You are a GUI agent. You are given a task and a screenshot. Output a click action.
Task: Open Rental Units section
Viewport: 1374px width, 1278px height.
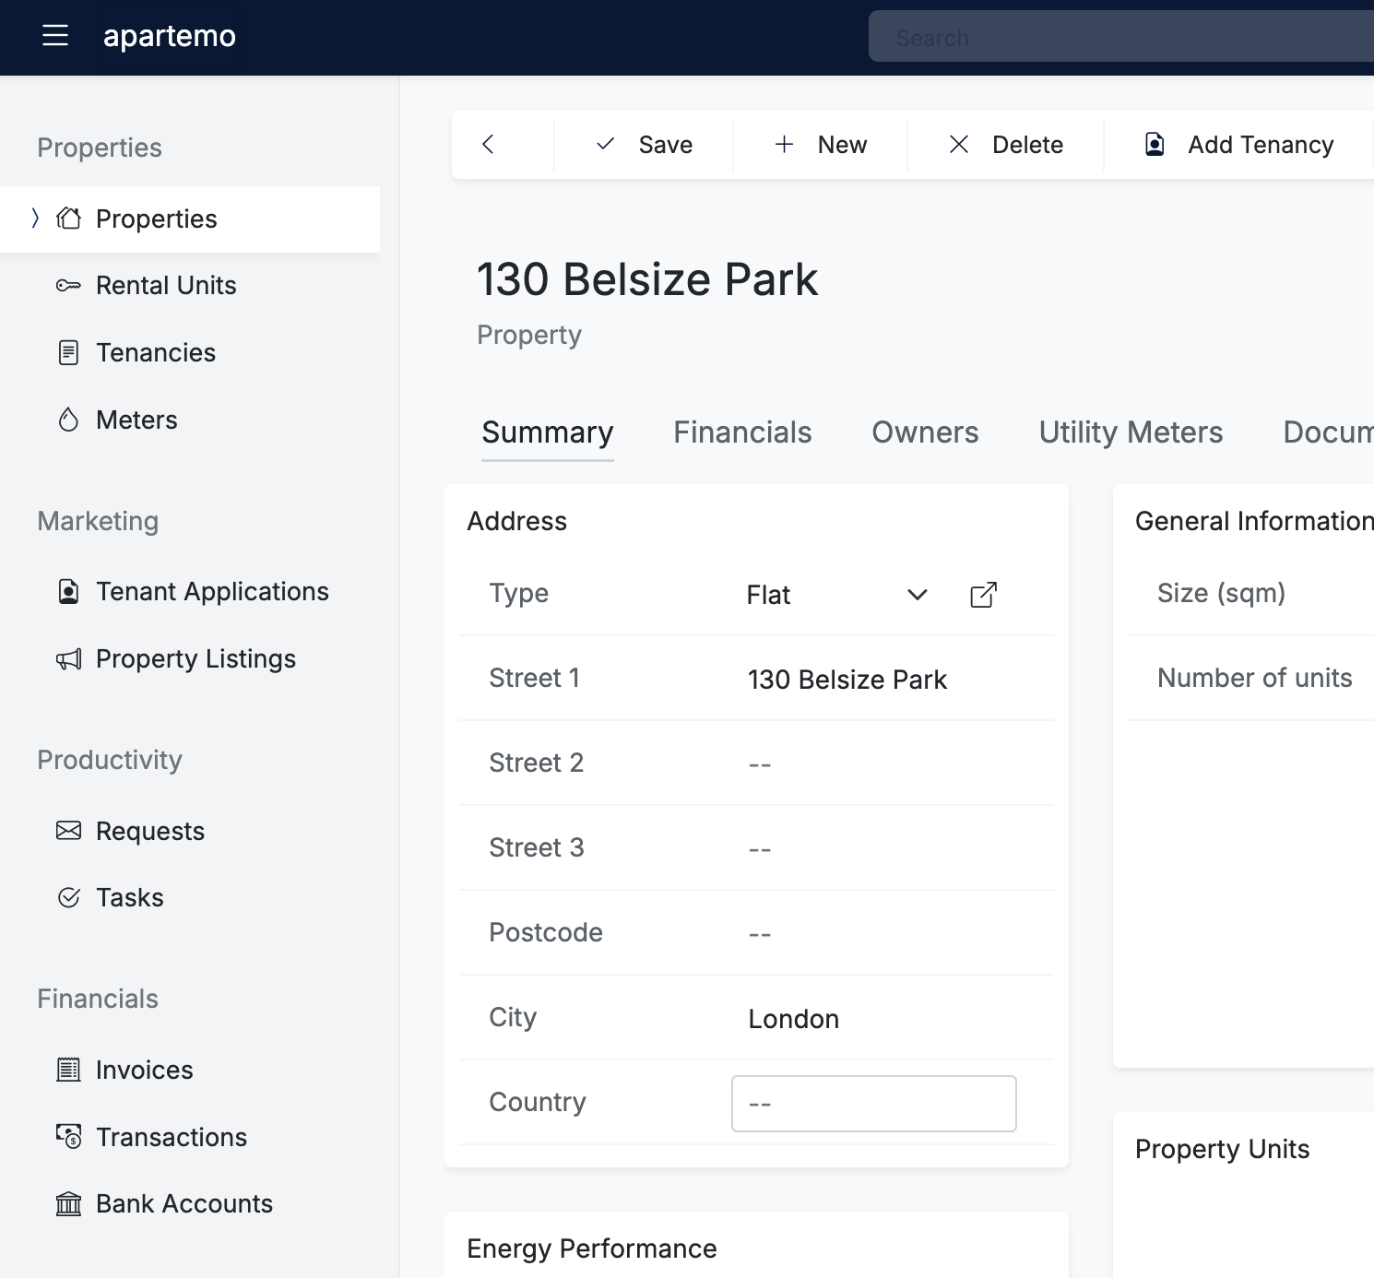coord(166,286)
